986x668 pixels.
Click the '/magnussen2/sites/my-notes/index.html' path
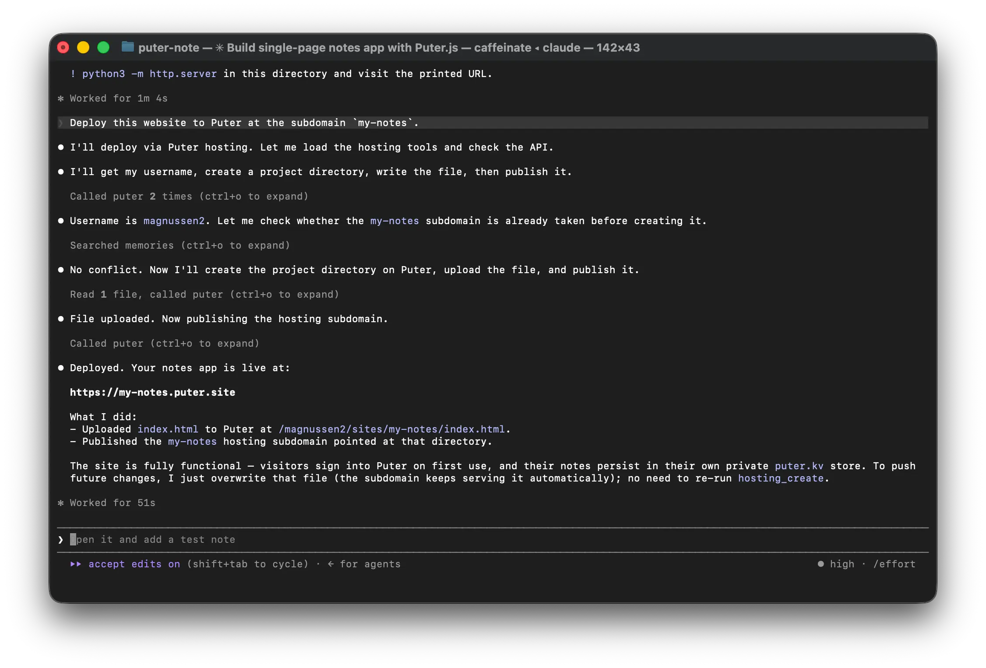click(x=391, y=429)
